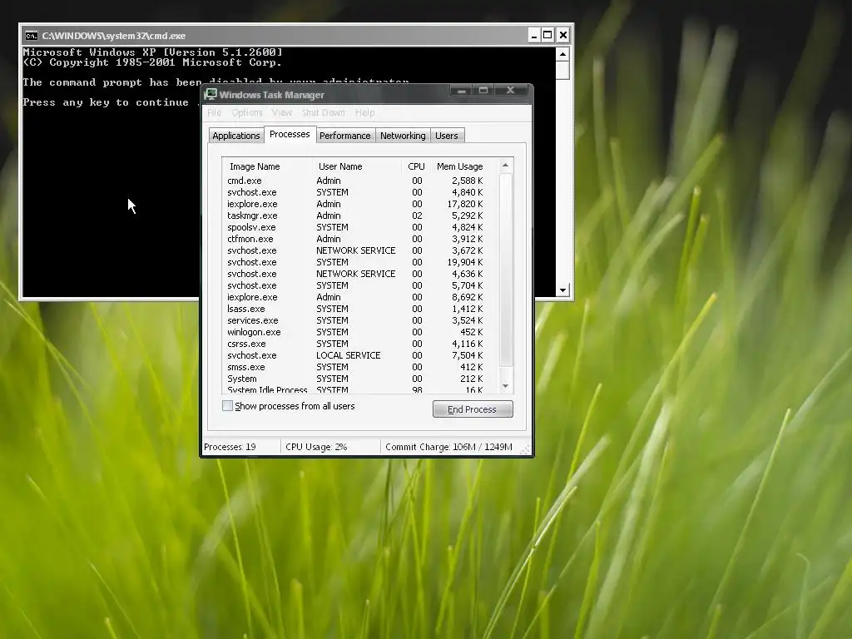
Task: Select svchost.exe using 5,704 K memory
Action: [359, 285]
